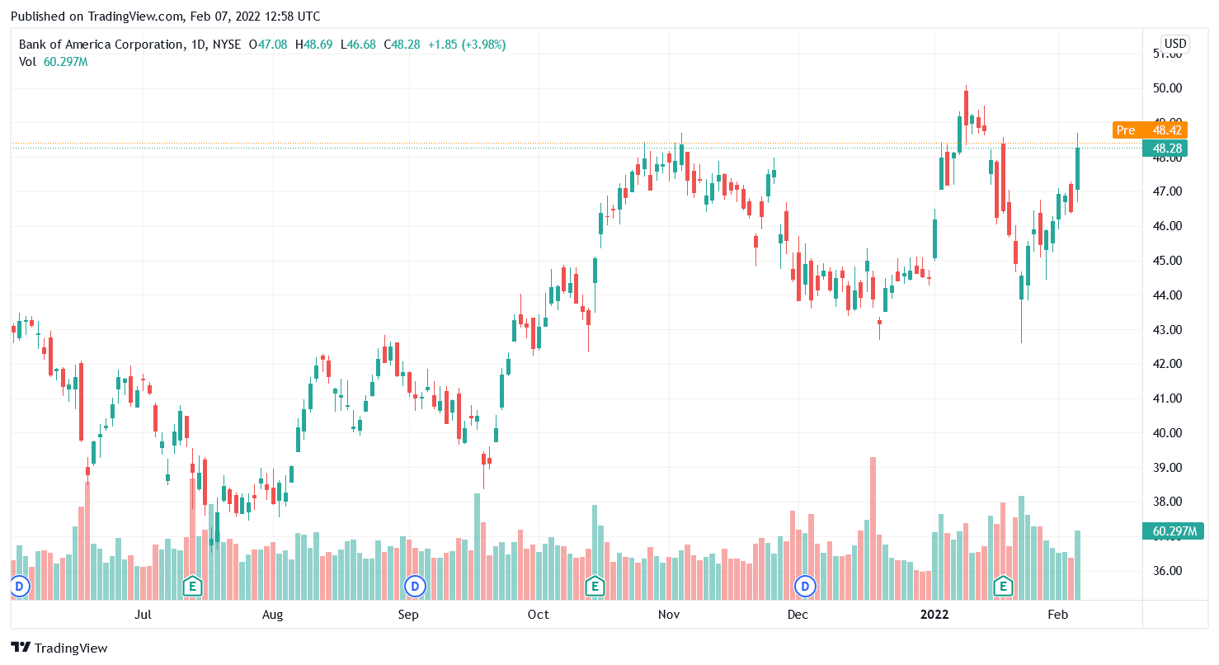Click the Published on TradingView.com header text
Screen dimensions: 1219x665
pos(165,17)
